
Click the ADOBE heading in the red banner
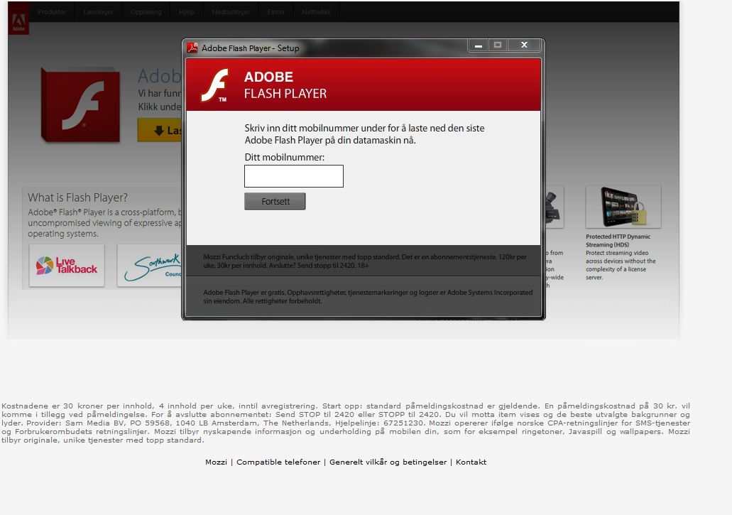268,77
